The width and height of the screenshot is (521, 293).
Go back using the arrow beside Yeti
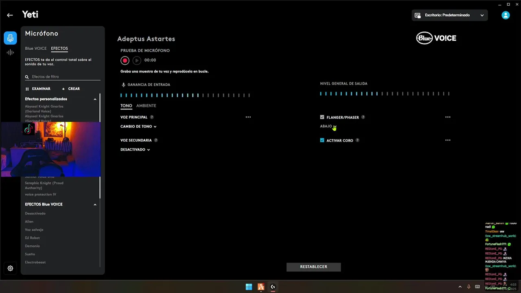pos(10,15)
